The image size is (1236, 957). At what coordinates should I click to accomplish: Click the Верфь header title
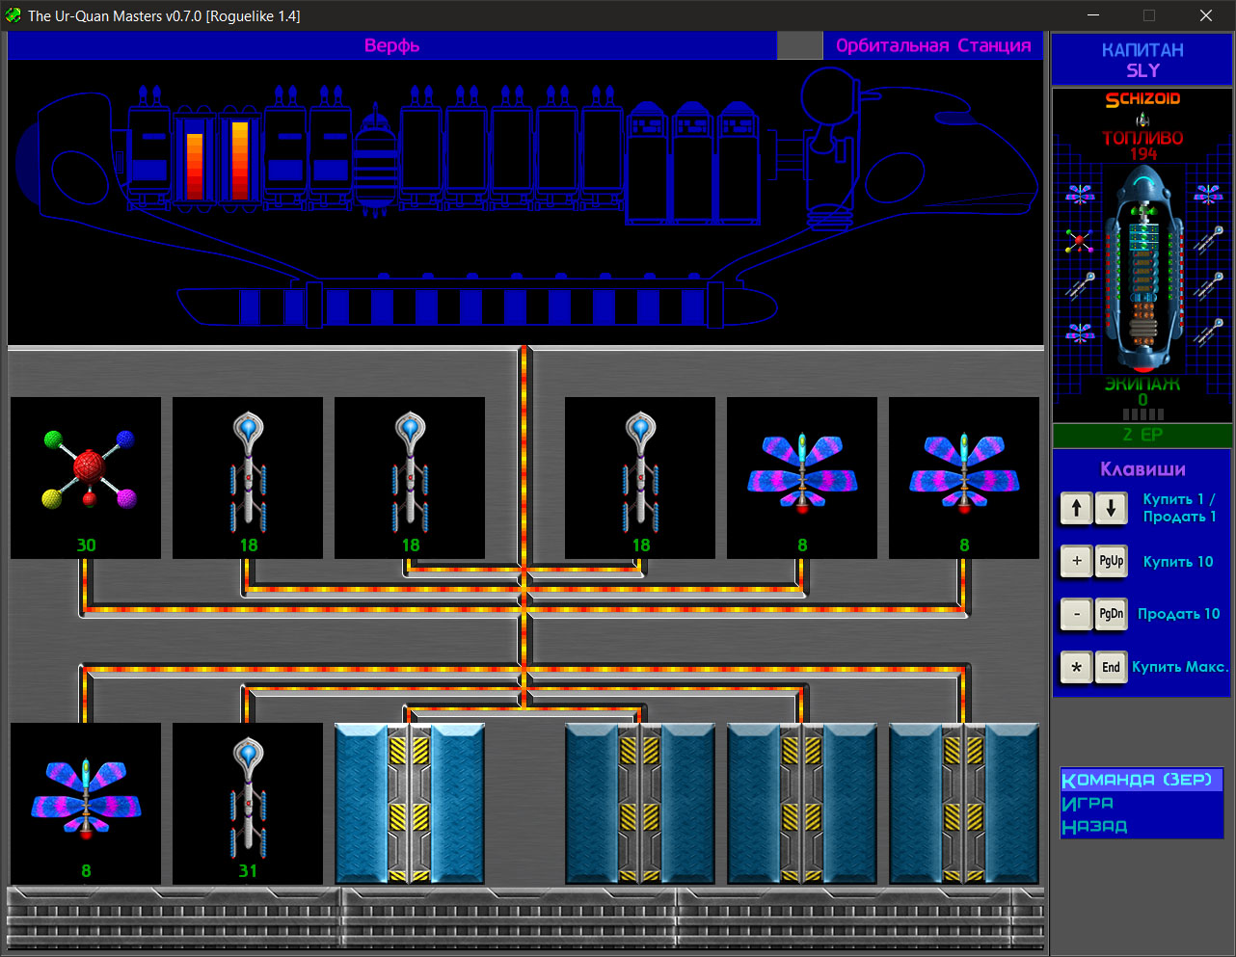(391, 45)
